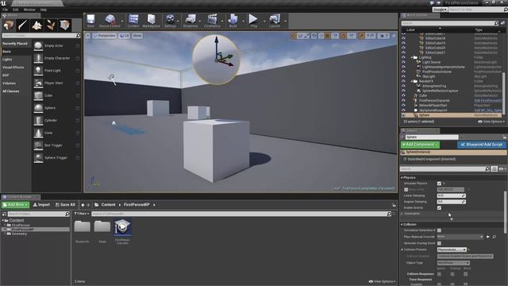The height and width of the screenshot is (286, 508).
Task: Click the Add New button
Action: coord(16,205)
